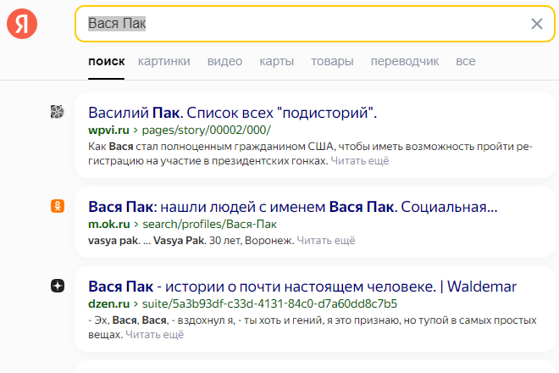559x373 pixels.
Task: Clear the search field with X icon
Action: point(536,24)
